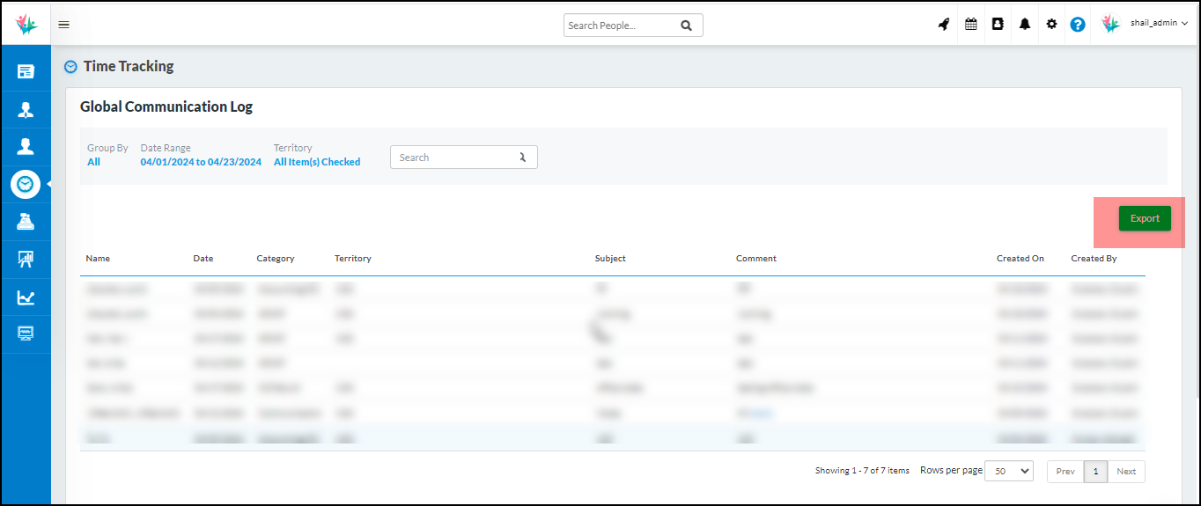Open the Territory All Item(s) Checked filter
The width and height of the screenshot is (1201, 506).
coord(317,162)
